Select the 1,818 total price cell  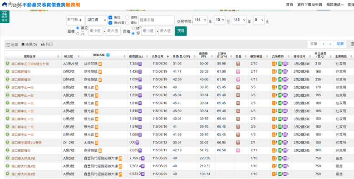click(x=139, y=103)
